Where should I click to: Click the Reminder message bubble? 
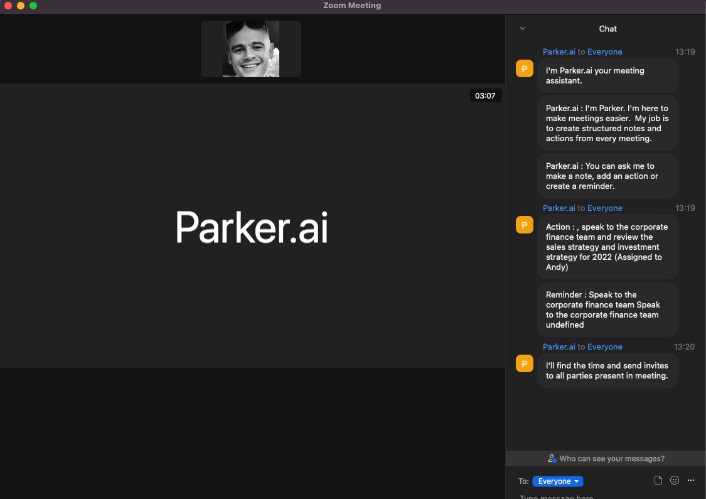(607, 309)
